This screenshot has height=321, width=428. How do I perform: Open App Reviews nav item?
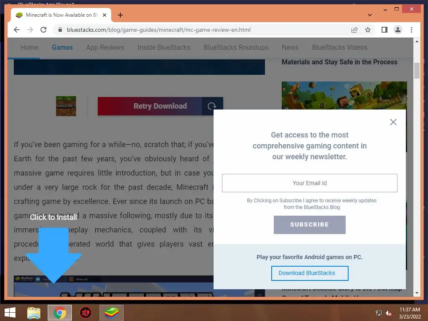[x=105, y=48]
